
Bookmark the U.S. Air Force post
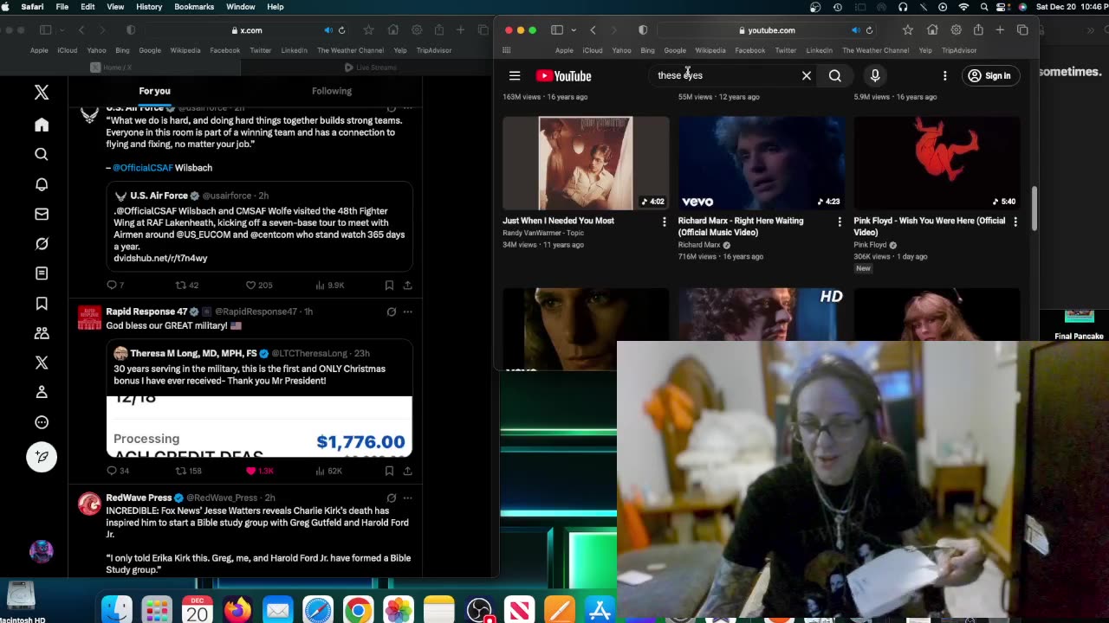pos(389,285)
